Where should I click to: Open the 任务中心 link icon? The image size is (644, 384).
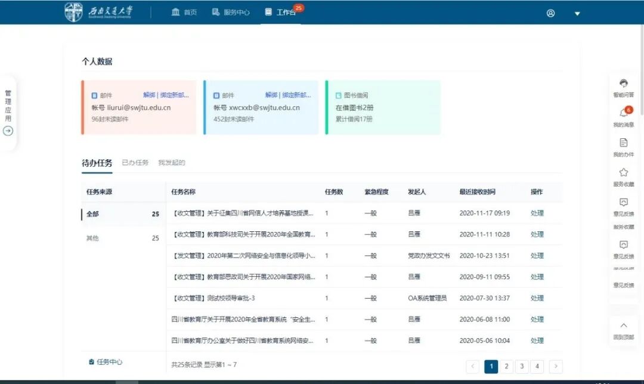[x=91, y=362]
